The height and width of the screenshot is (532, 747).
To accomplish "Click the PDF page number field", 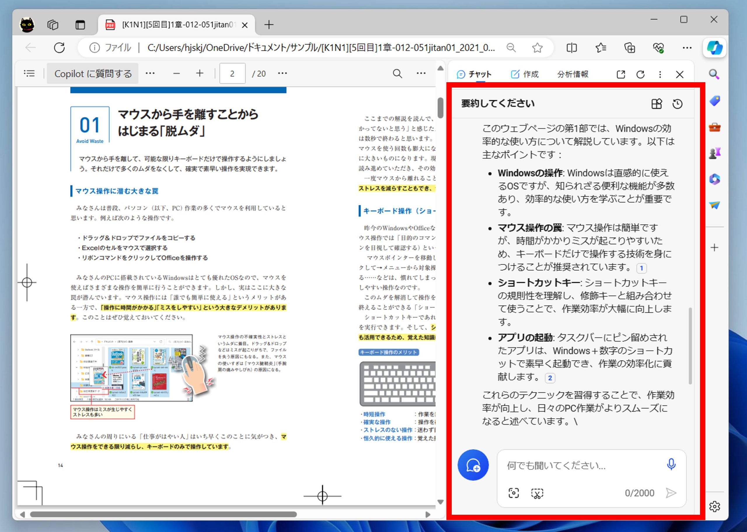I will [232, 73].
